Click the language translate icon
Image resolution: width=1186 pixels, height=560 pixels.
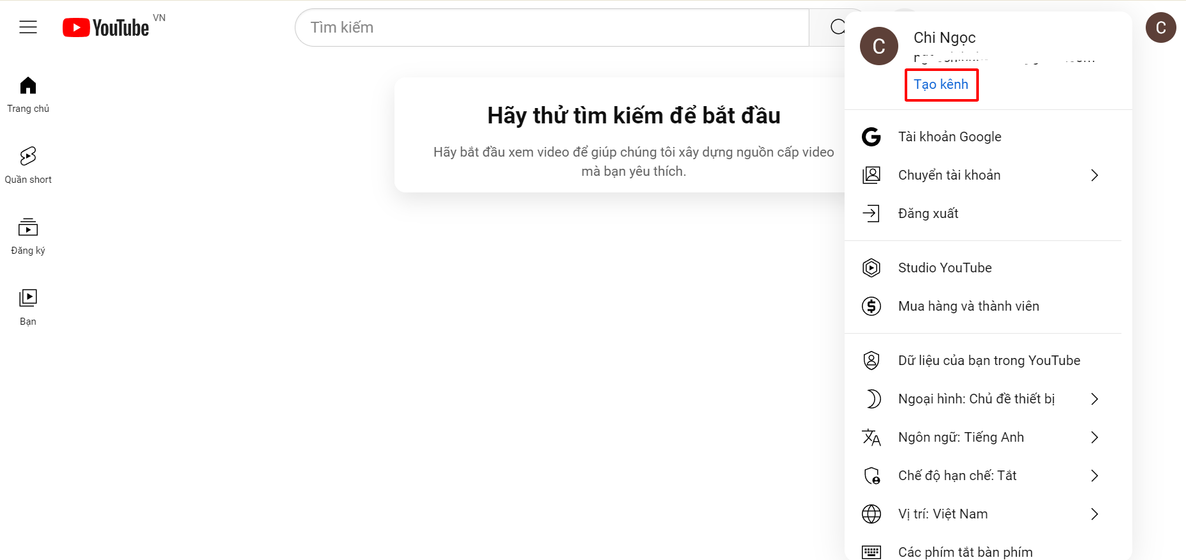[871, 437]
